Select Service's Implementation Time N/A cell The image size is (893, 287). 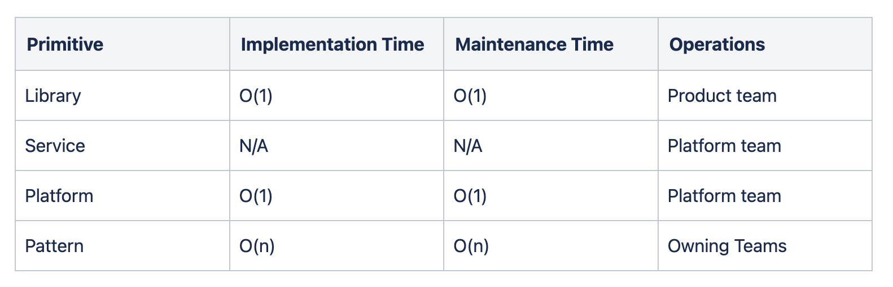coord(253,146)
